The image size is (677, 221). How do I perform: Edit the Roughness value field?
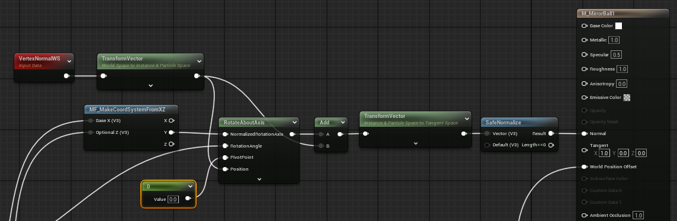[x=622, y=69]
